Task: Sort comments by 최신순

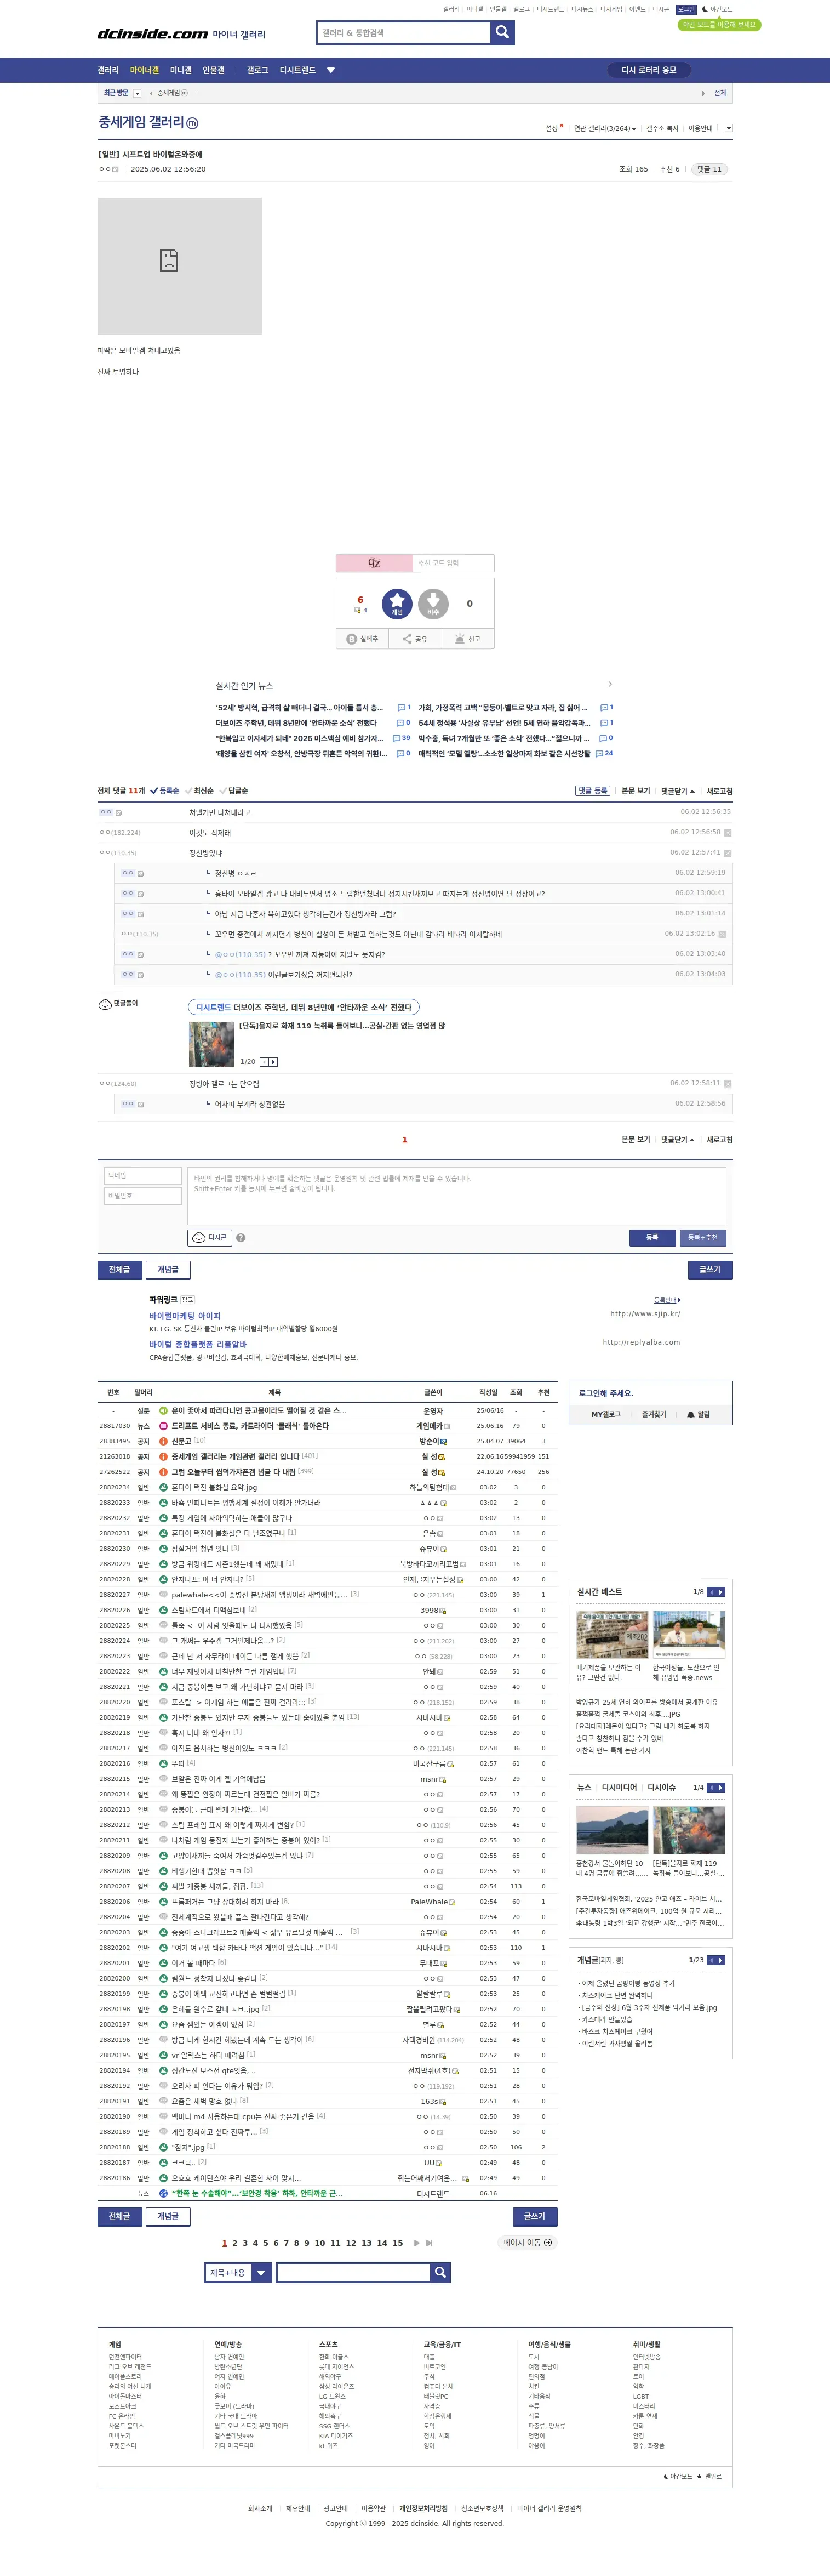Action: point(199,790)
